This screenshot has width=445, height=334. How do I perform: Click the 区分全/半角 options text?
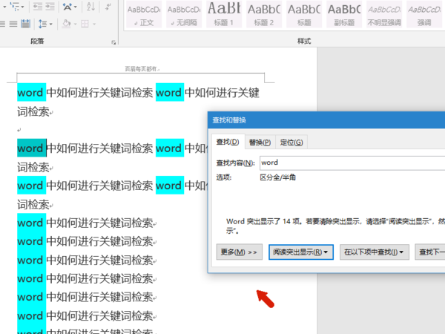tap(277, 177)
